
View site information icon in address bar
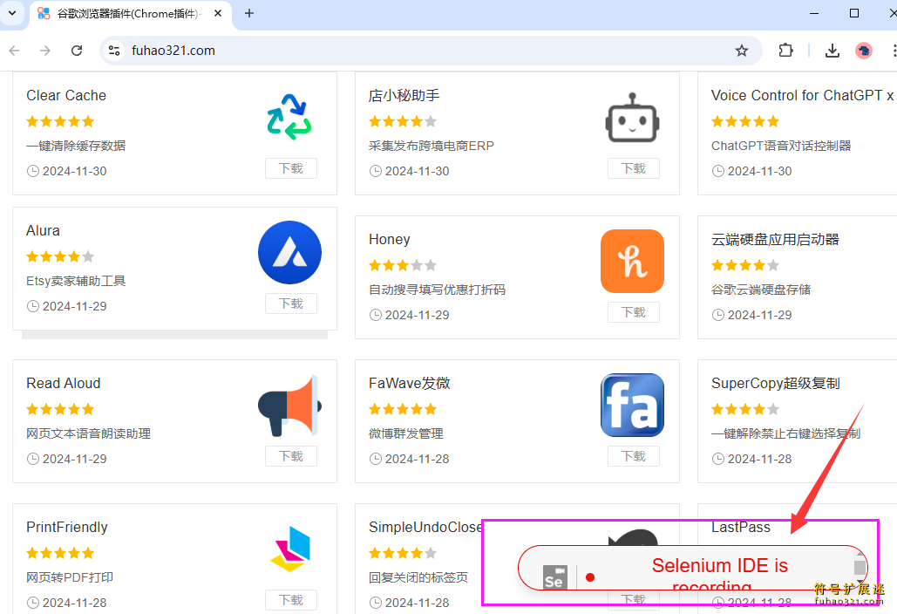114,51
